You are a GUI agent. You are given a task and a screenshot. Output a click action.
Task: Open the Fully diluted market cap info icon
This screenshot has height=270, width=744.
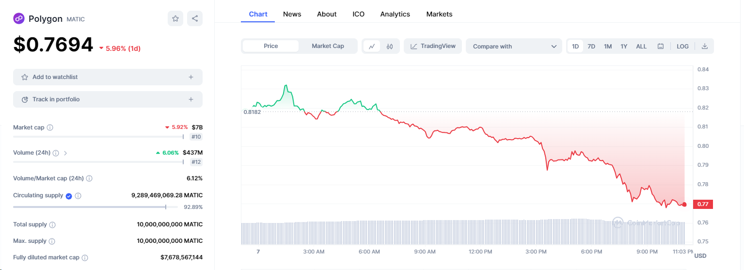point(85,258)
